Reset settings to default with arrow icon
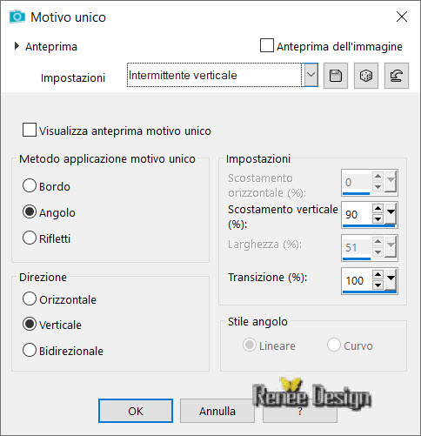 397,76
